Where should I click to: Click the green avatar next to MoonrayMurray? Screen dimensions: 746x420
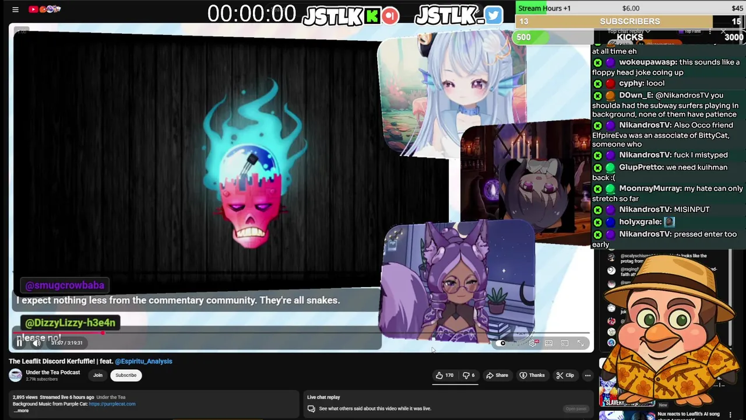tap(610, 189)
